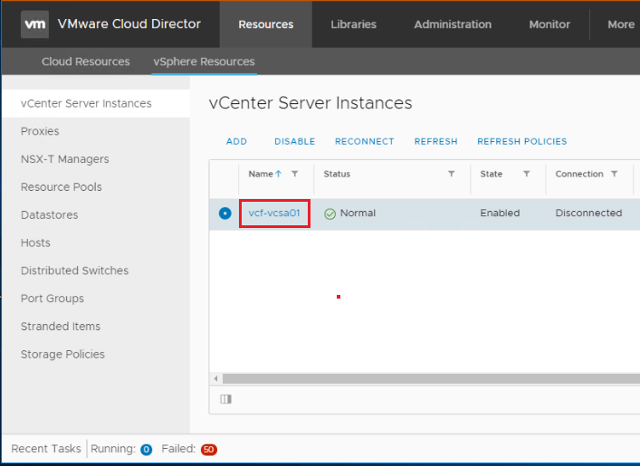The height and width of the screenshot is (466, 640).
Task: Expand the Recent Tasks panel
Action: tap(46, 449)
